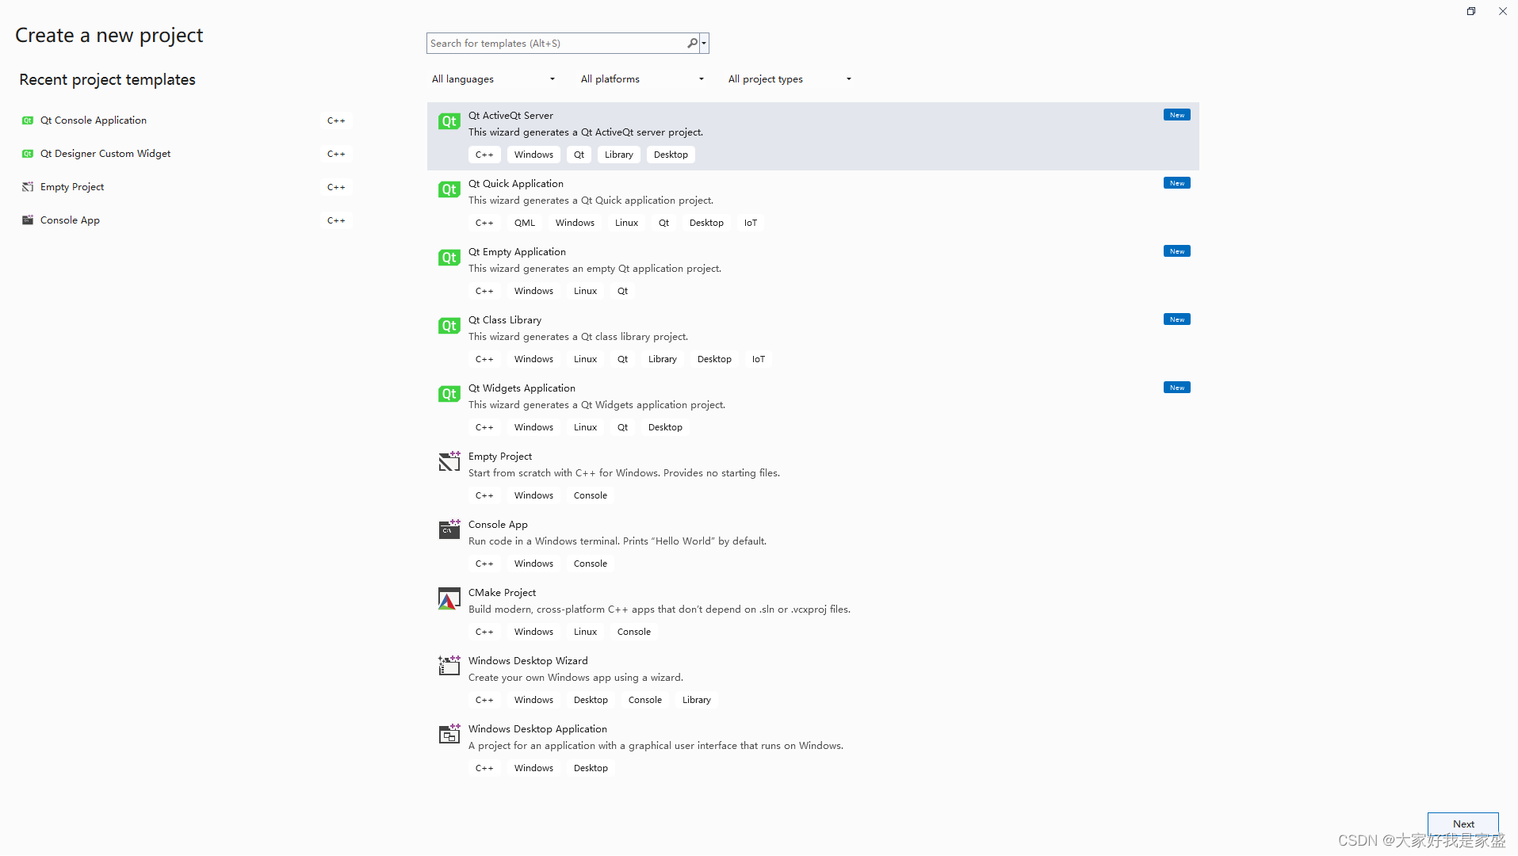This screenshot has height=856, width=1518.
Task: Click CMake Project description text
Action: (659, 610)
